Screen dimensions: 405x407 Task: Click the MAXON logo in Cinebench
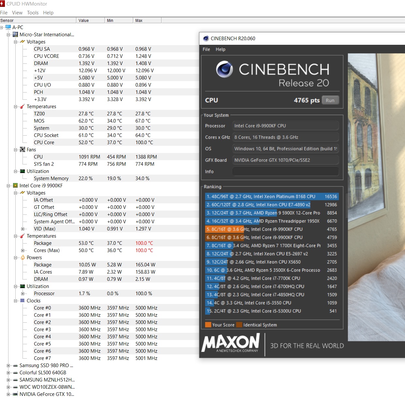tap(231, 343)
